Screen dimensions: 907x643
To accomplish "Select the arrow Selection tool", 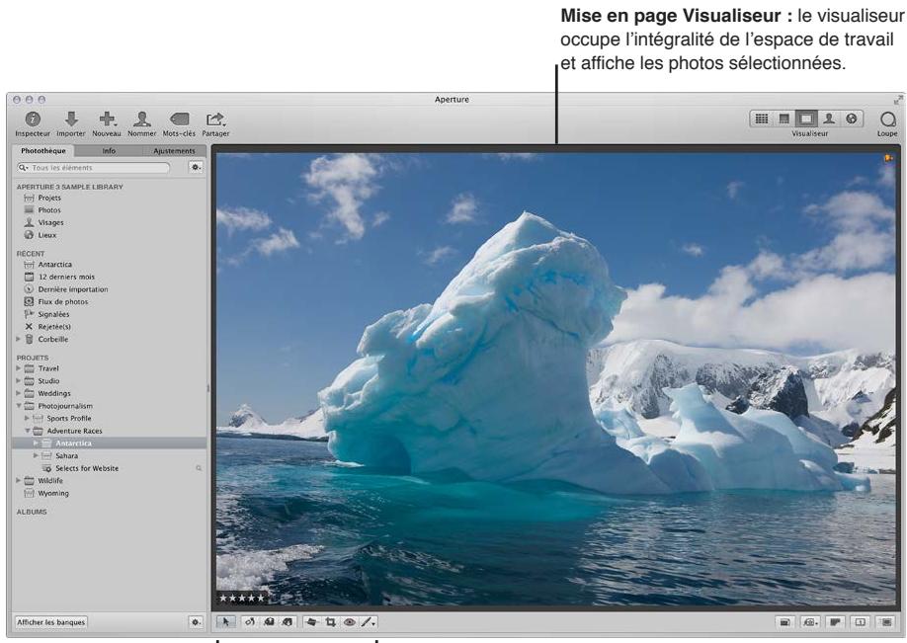I will point(225,622).
